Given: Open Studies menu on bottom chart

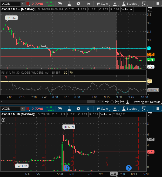Looking at the screenshot, I should (130, 109).
